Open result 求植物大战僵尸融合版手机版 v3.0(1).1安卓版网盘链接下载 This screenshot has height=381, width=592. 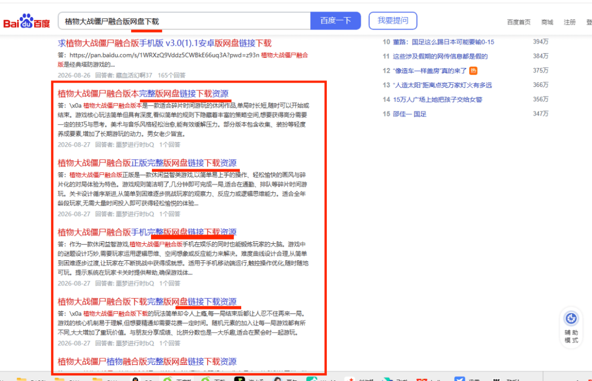pyautogui.click(x=165, y=43)
